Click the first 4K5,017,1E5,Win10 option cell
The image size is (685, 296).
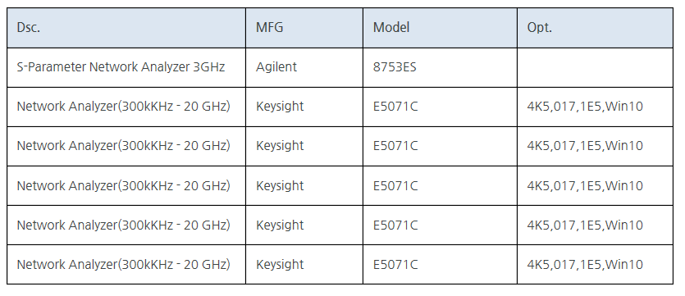pos(595,107)
